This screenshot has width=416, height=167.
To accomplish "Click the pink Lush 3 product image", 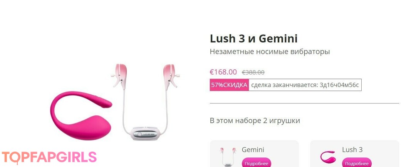I will (x=81, y=115).
